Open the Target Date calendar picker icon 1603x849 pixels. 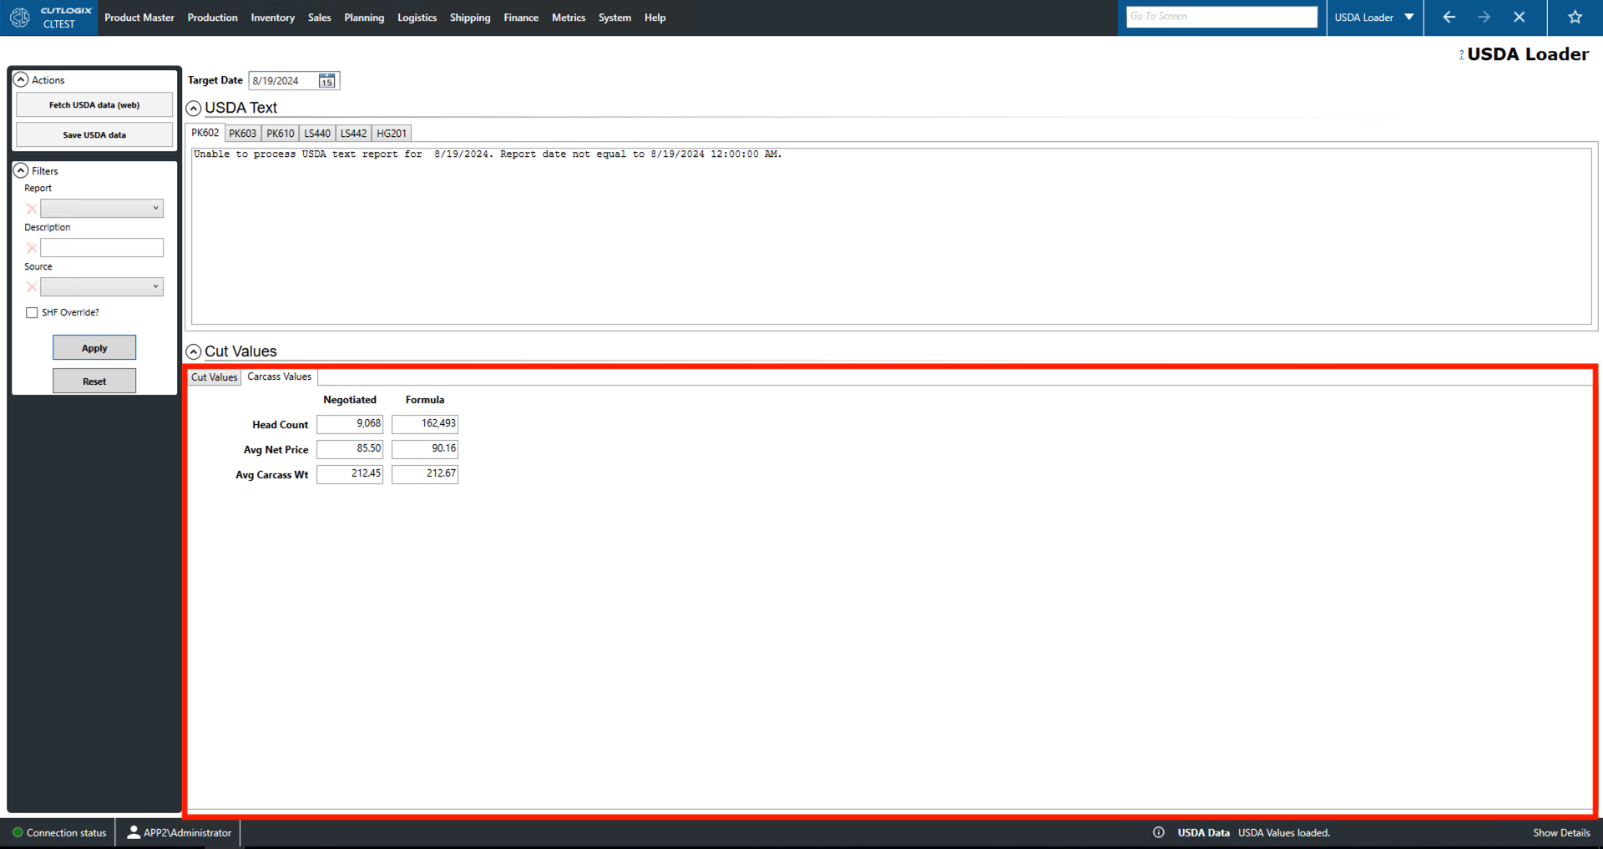327,80
